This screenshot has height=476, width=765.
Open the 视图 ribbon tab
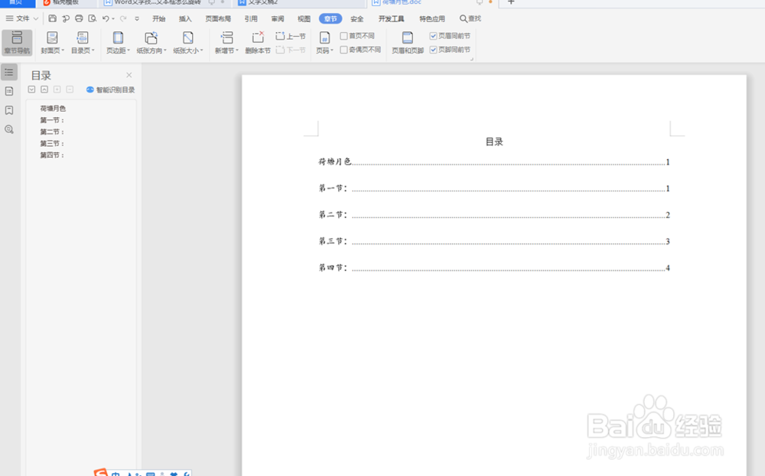304,18
